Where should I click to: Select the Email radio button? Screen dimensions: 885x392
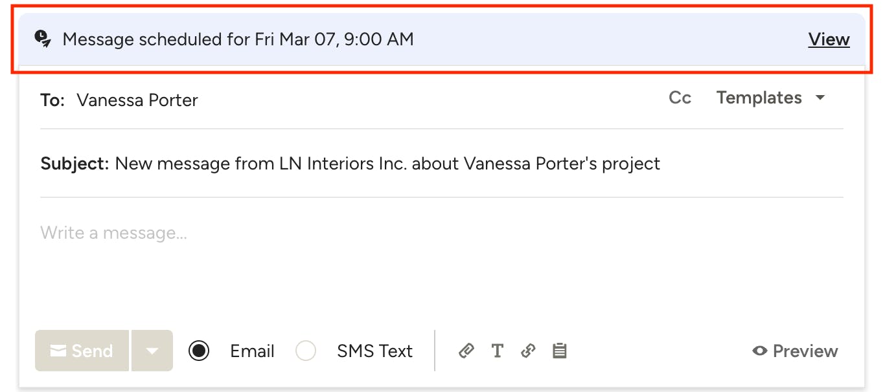click(x=199, y=351)
